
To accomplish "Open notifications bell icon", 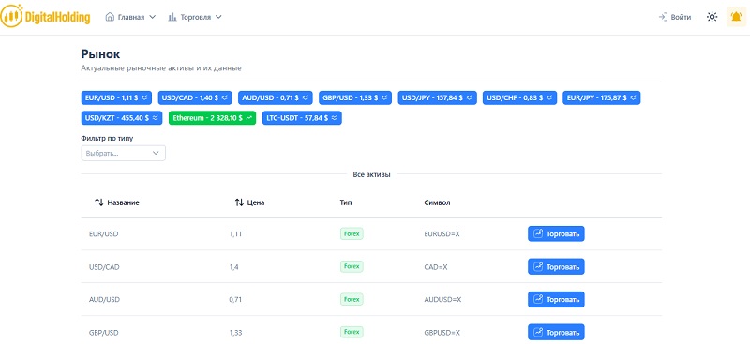I will pos(736,17).
